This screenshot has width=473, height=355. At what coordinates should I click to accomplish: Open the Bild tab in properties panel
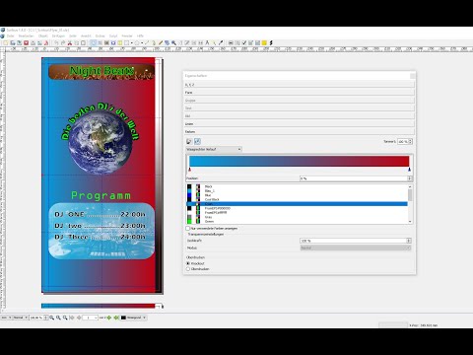click(299, 116)
